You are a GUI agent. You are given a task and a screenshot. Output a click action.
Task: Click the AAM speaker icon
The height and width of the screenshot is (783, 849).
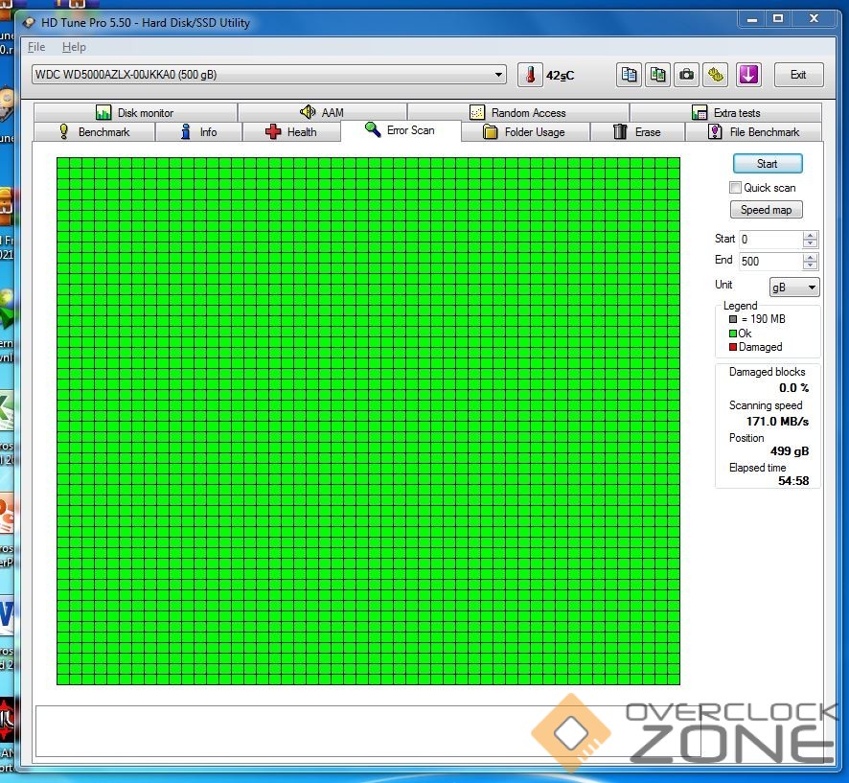click(x=308, y=112)
